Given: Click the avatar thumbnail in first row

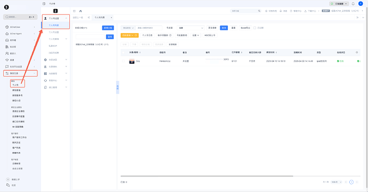Looking at the screenshot, I should (132, 61).
